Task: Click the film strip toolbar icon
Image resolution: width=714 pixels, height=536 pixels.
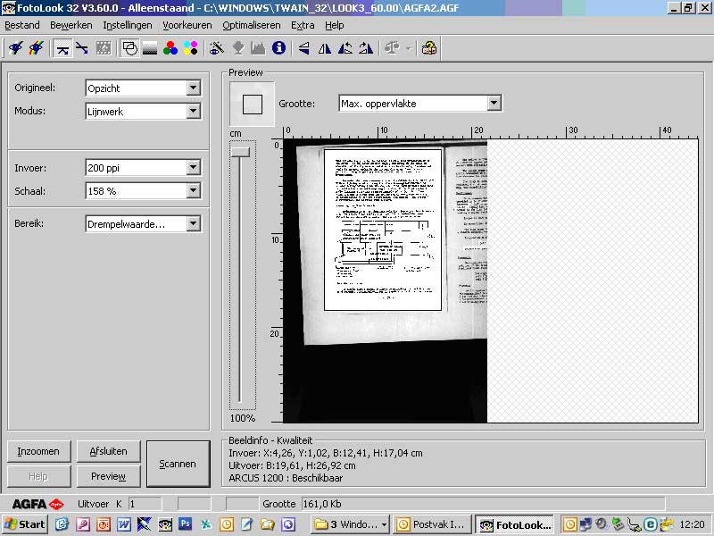Action: 104,48
